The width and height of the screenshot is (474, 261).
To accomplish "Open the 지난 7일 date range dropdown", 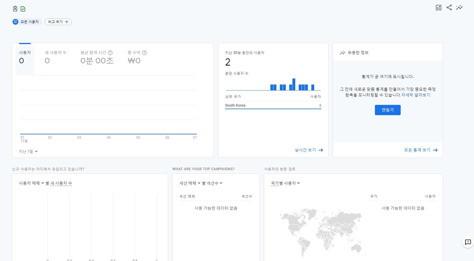I will tap(28, 152).
